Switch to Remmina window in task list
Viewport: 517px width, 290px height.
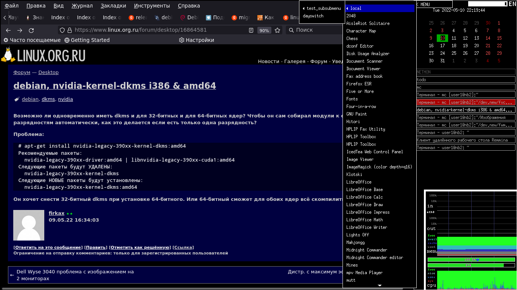click(466, 140)
